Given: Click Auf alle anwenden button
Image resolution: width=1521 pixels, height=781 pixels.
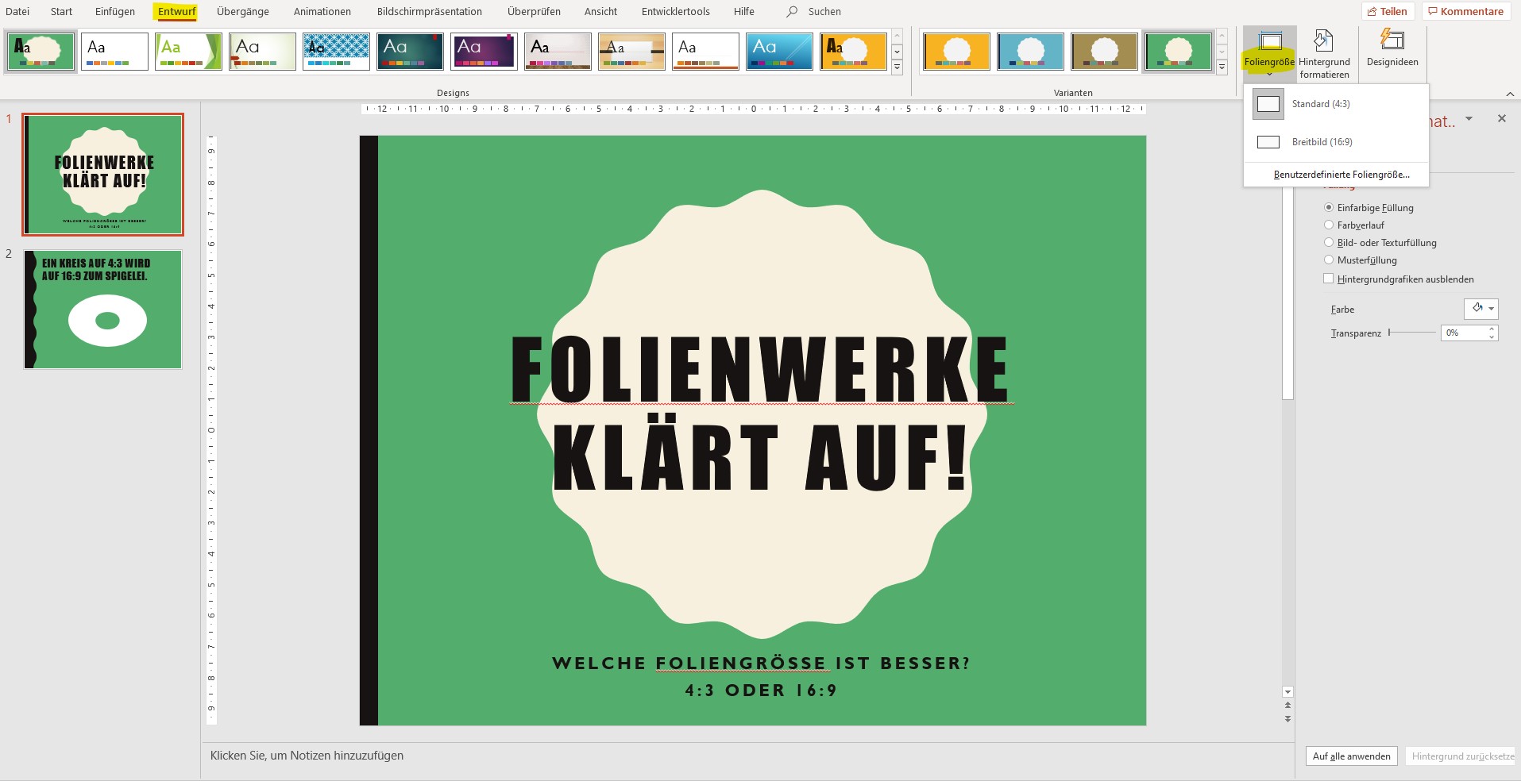Looking at the screenshot, I should pyautogui.click(x=1351, y=756).
